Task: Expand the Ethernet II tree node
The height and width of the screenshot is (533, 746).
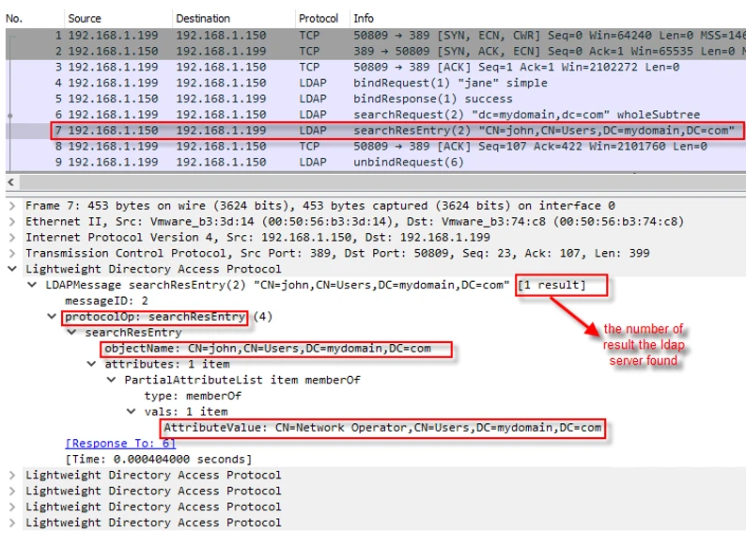Action: pos(11,222)
